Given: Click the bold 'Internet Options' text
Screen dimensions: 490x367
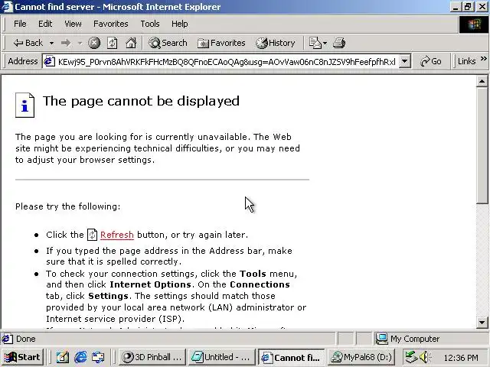Looking at the screenshot, I should coord(150,284).
